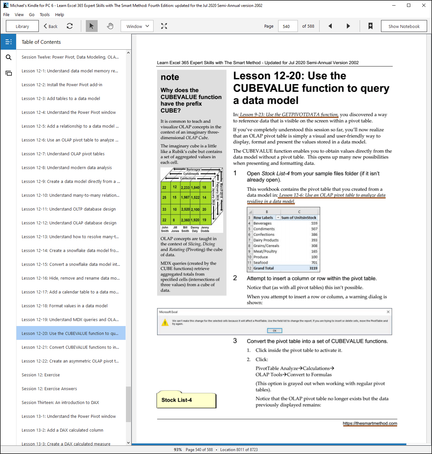Open Lesson 12-16 Hide, remove and rename entry
The image size is (432, 454).
tap(71, 278)
